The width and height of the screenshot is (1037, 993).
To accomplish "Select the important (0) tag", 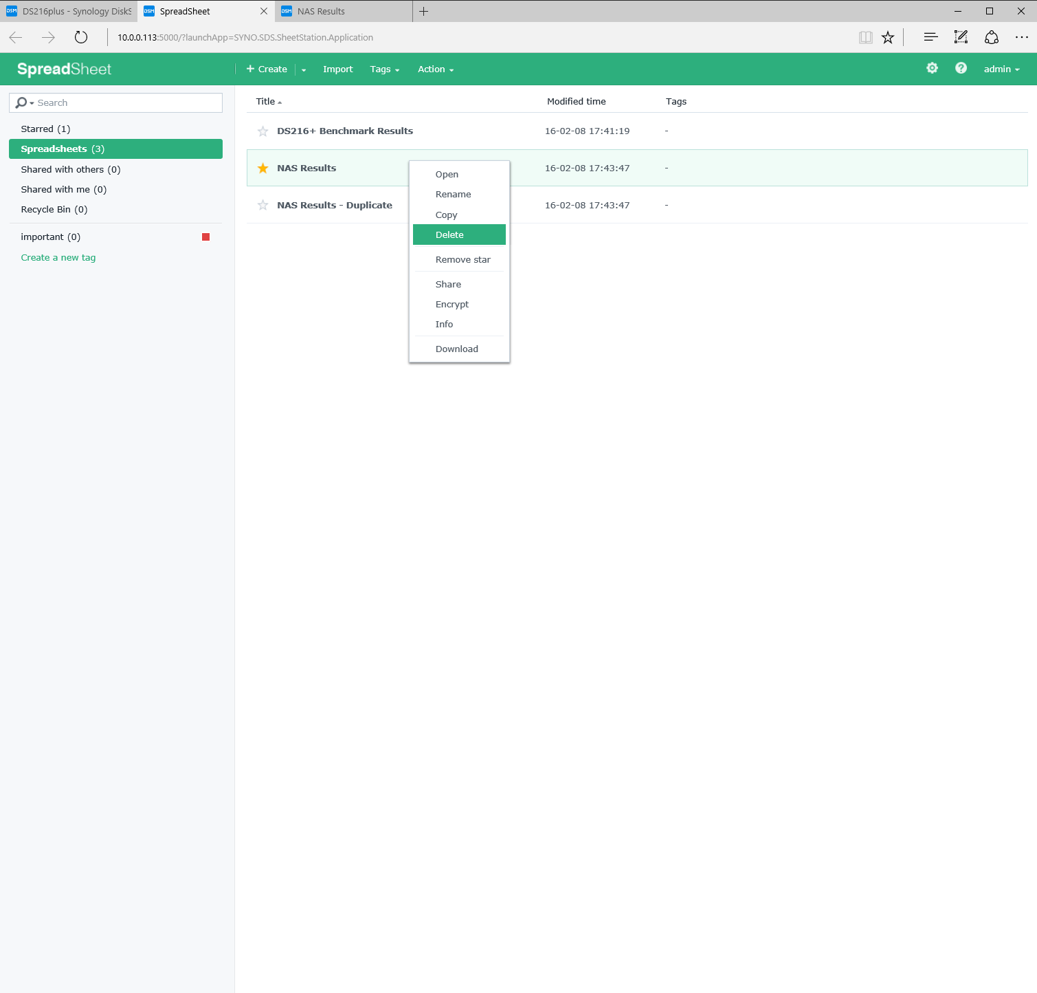I will (x=115, y=237).
